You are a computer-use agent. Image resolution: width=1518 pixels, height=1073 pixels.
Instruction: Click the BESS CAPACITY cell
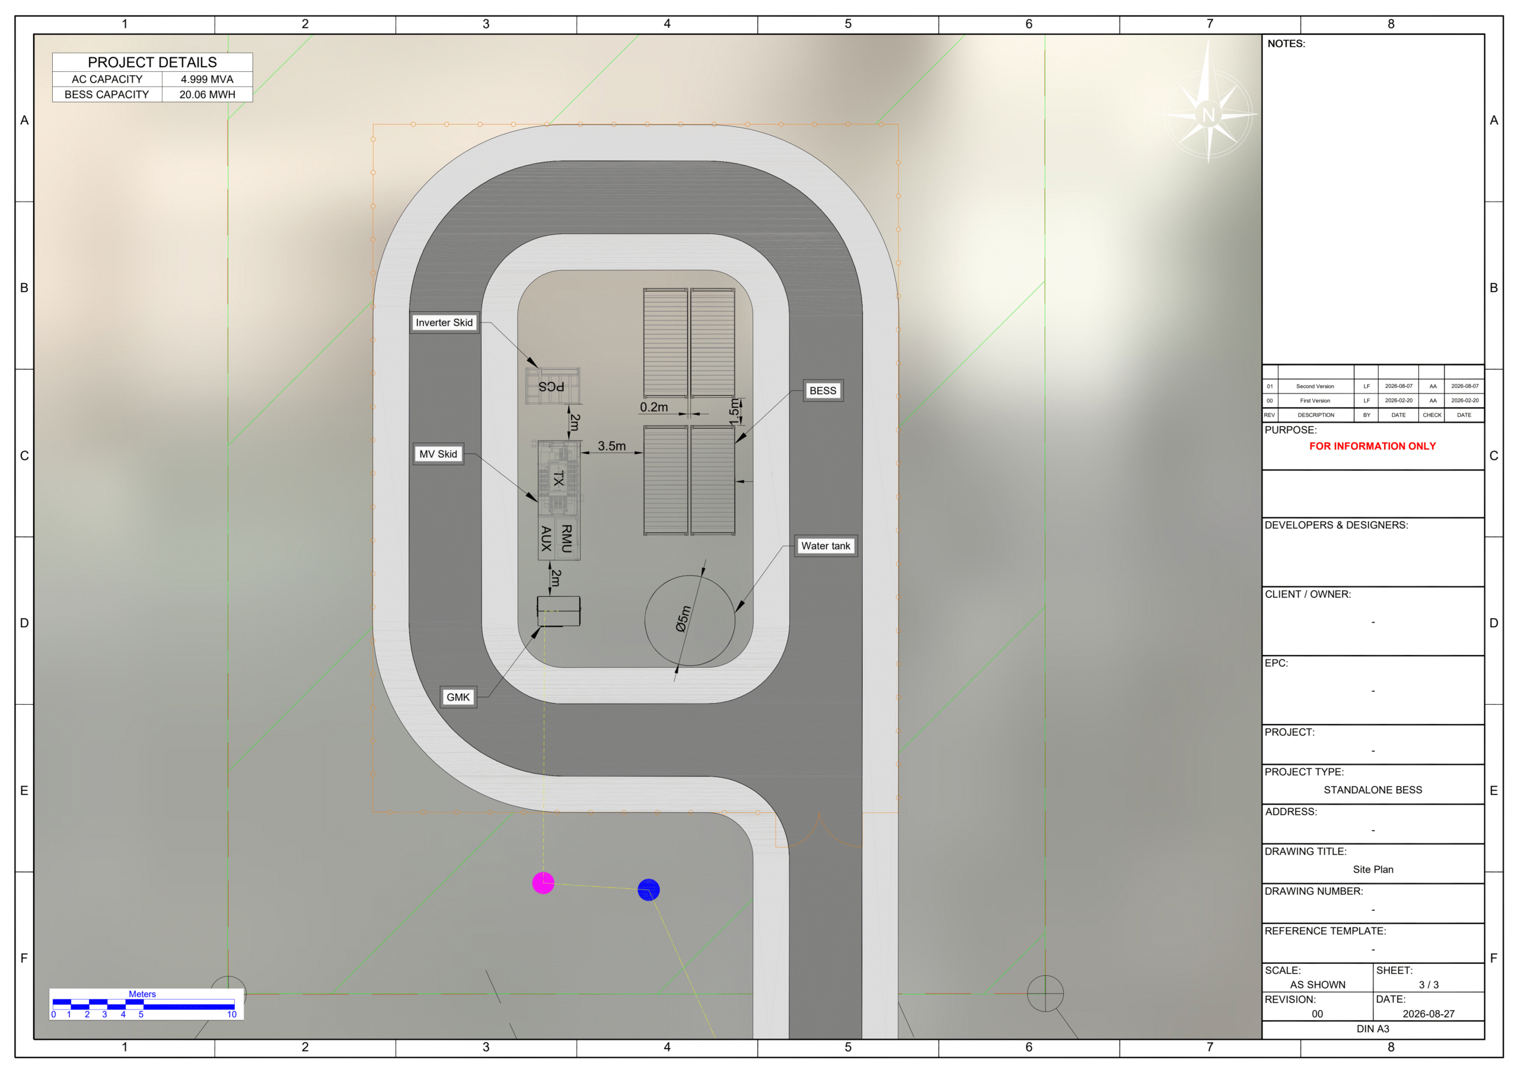(x=107, y=94)
